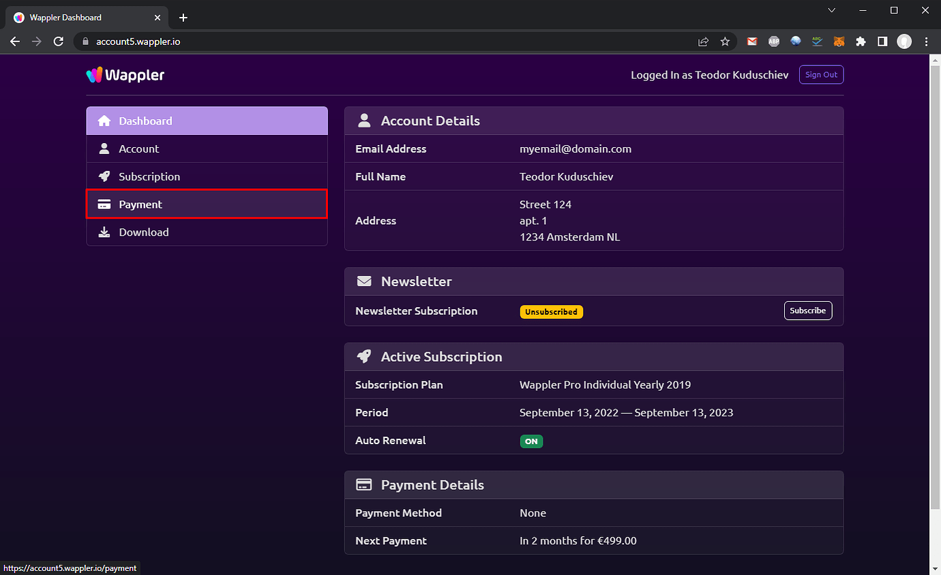941x575 pixels.
Task: Select the Wappler Dashboard browser tab
Action: (x=82, y=17)
